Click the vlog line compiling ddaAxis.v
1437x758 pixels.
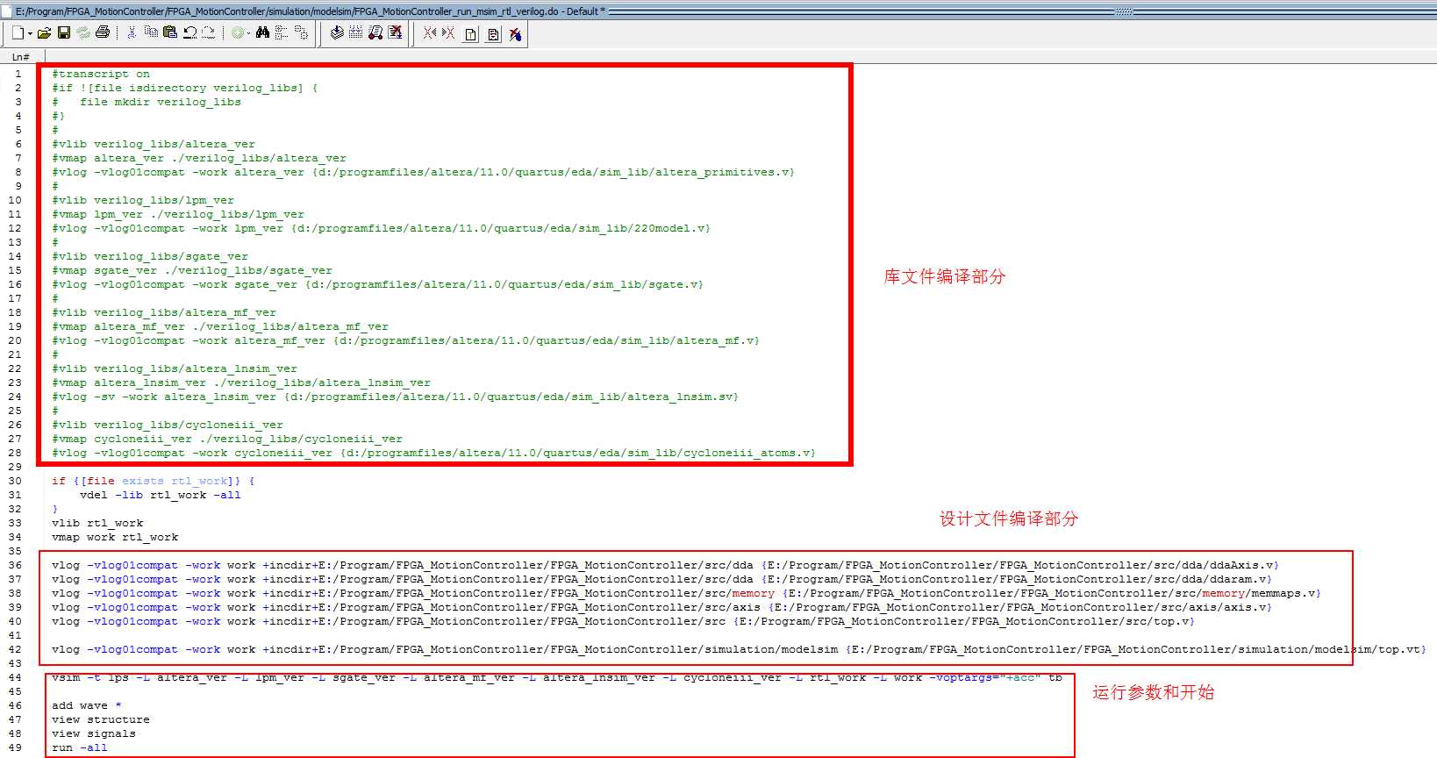click(x=665, y=565)
